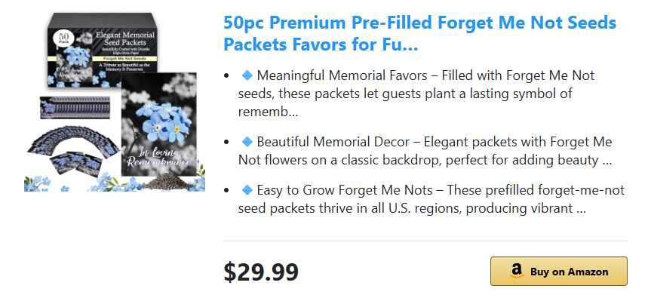The height and width of the screenshot is (301, 648).
Task: Click the blue diamond beside Easy to Grow
Action: 247,190
